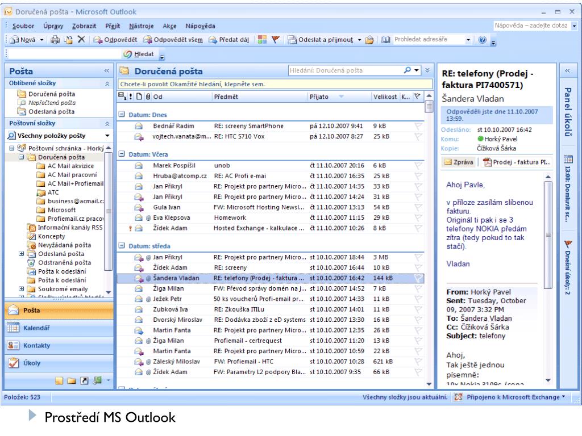Screen dimensions: 582x436
Task: Open the Nápověda menu
Action: tap(200, 26)
